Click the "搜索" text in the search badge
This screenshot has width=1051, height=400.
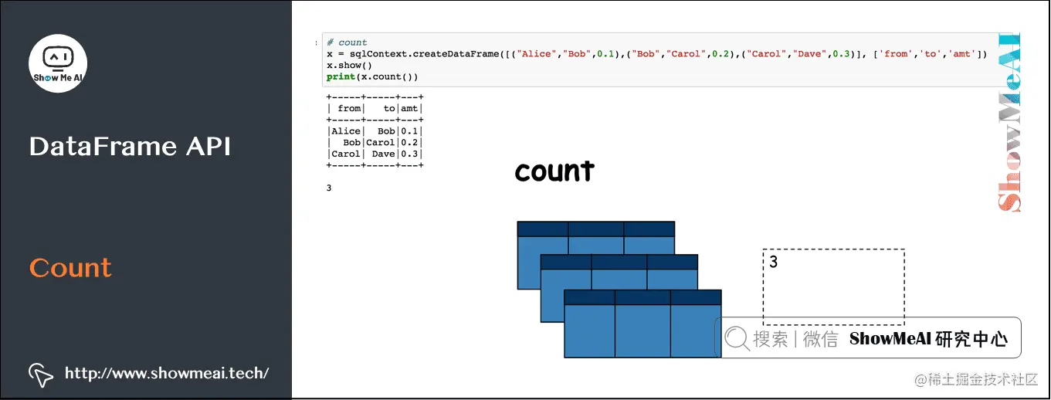(x=770, y=339)
